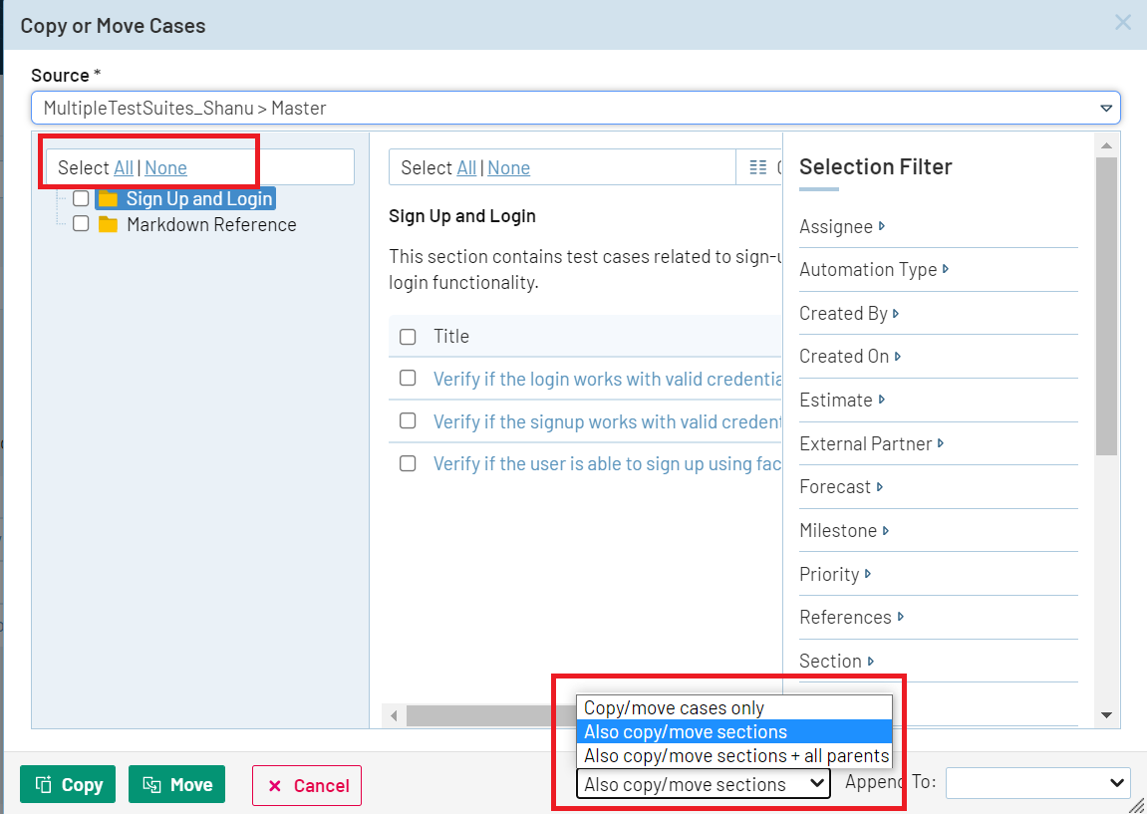Click the columns icon beside Select All
The height and width of the screenshot is (814, 1147).
[x=758, y=167]
